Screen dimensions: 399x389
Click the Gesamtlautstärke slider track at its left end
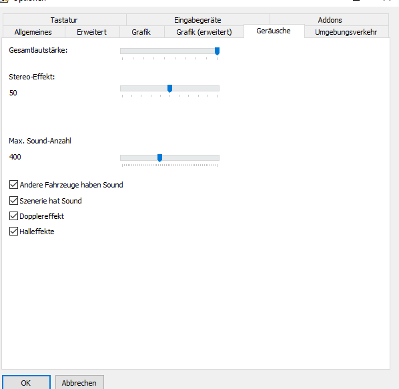click(122, 51)
